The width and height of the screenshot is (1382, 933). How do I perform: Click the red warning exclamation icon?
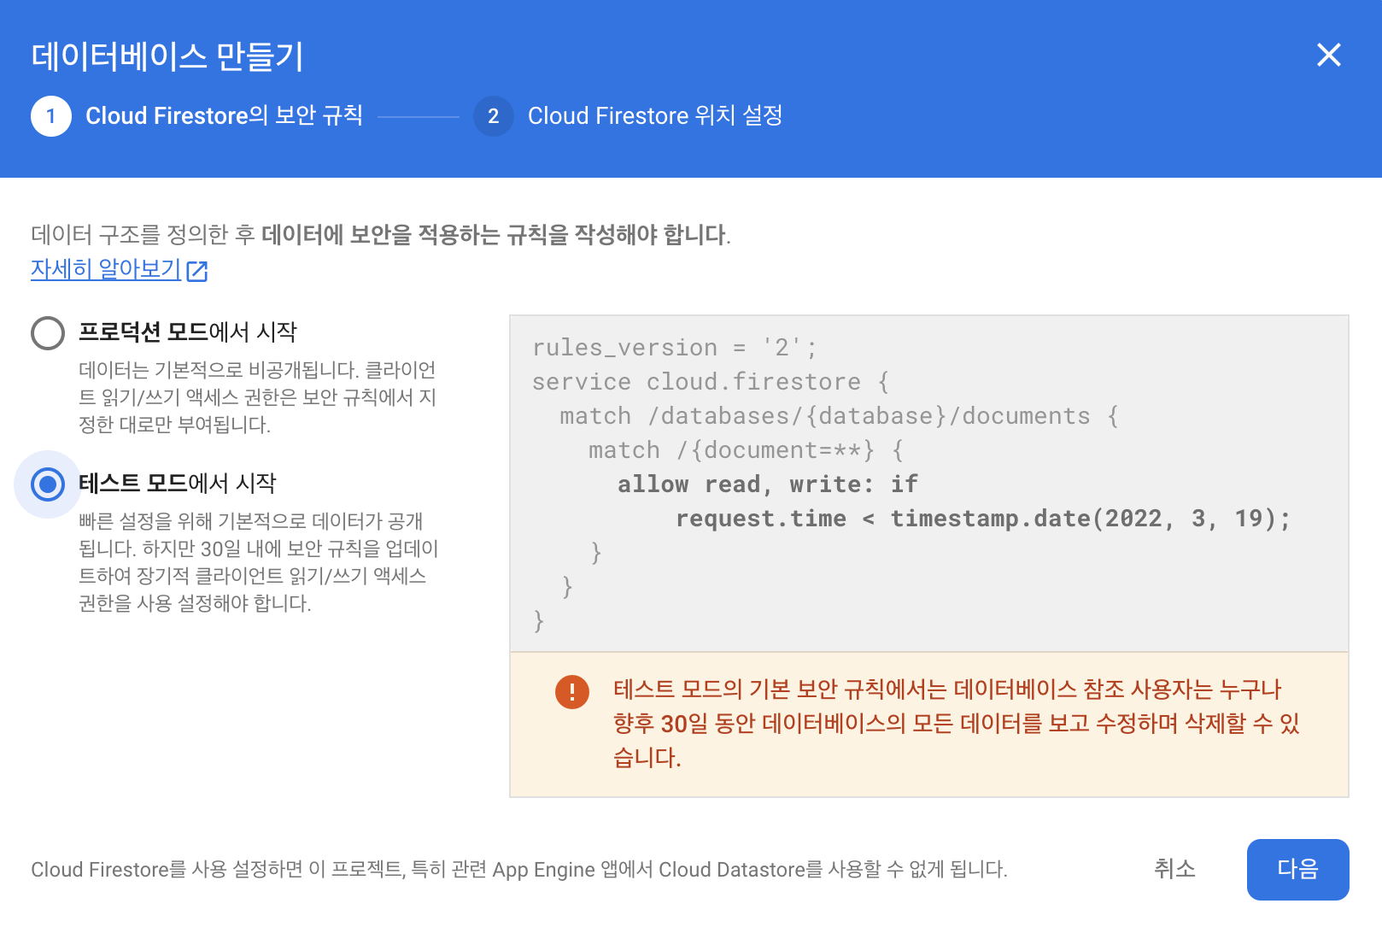click(x=571, y=691)
